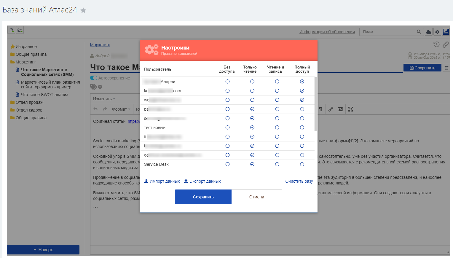Click the new document icon
Screen dimensions: 453x258
tap(11, 30)
